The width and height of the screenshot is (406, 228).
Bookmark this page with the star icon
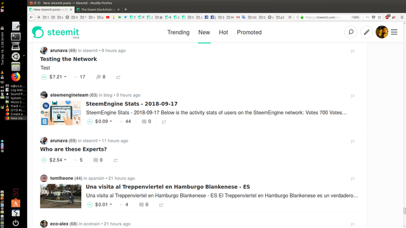(379, 17)
